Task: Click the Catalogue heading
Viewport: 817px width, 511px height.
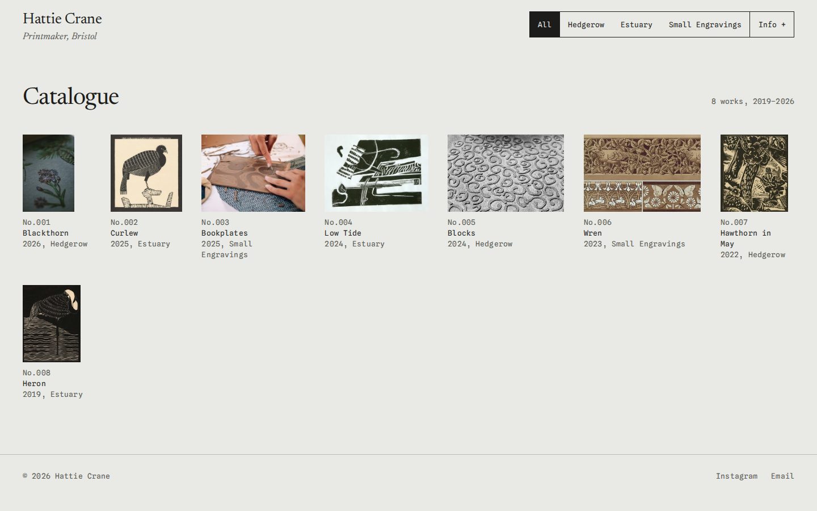Action: point(71,97)
